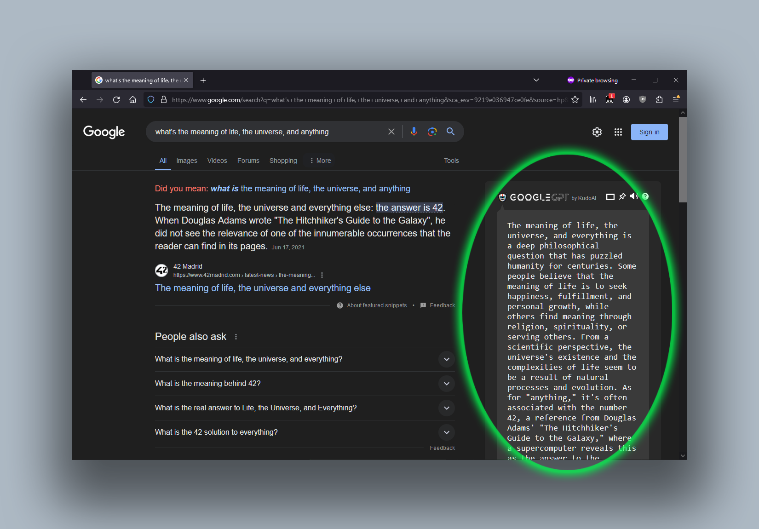The height and width of the screenshot is (529, 759).
Task: Expand 'What is the 42 solution to everything?'
Action: pyautogui.click(x=305, y=432)
